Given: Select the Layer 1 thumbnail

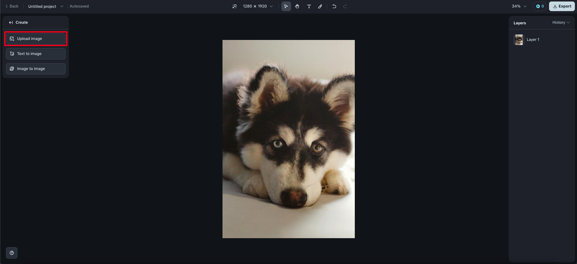Looking at the screenshot, I should click(x=519, y=40).
